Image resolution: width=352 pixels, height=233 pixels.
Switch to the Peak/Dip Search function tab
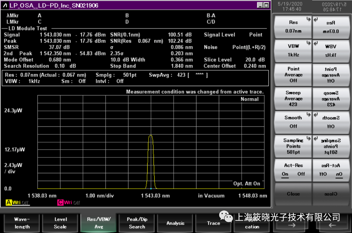[137, 223]
